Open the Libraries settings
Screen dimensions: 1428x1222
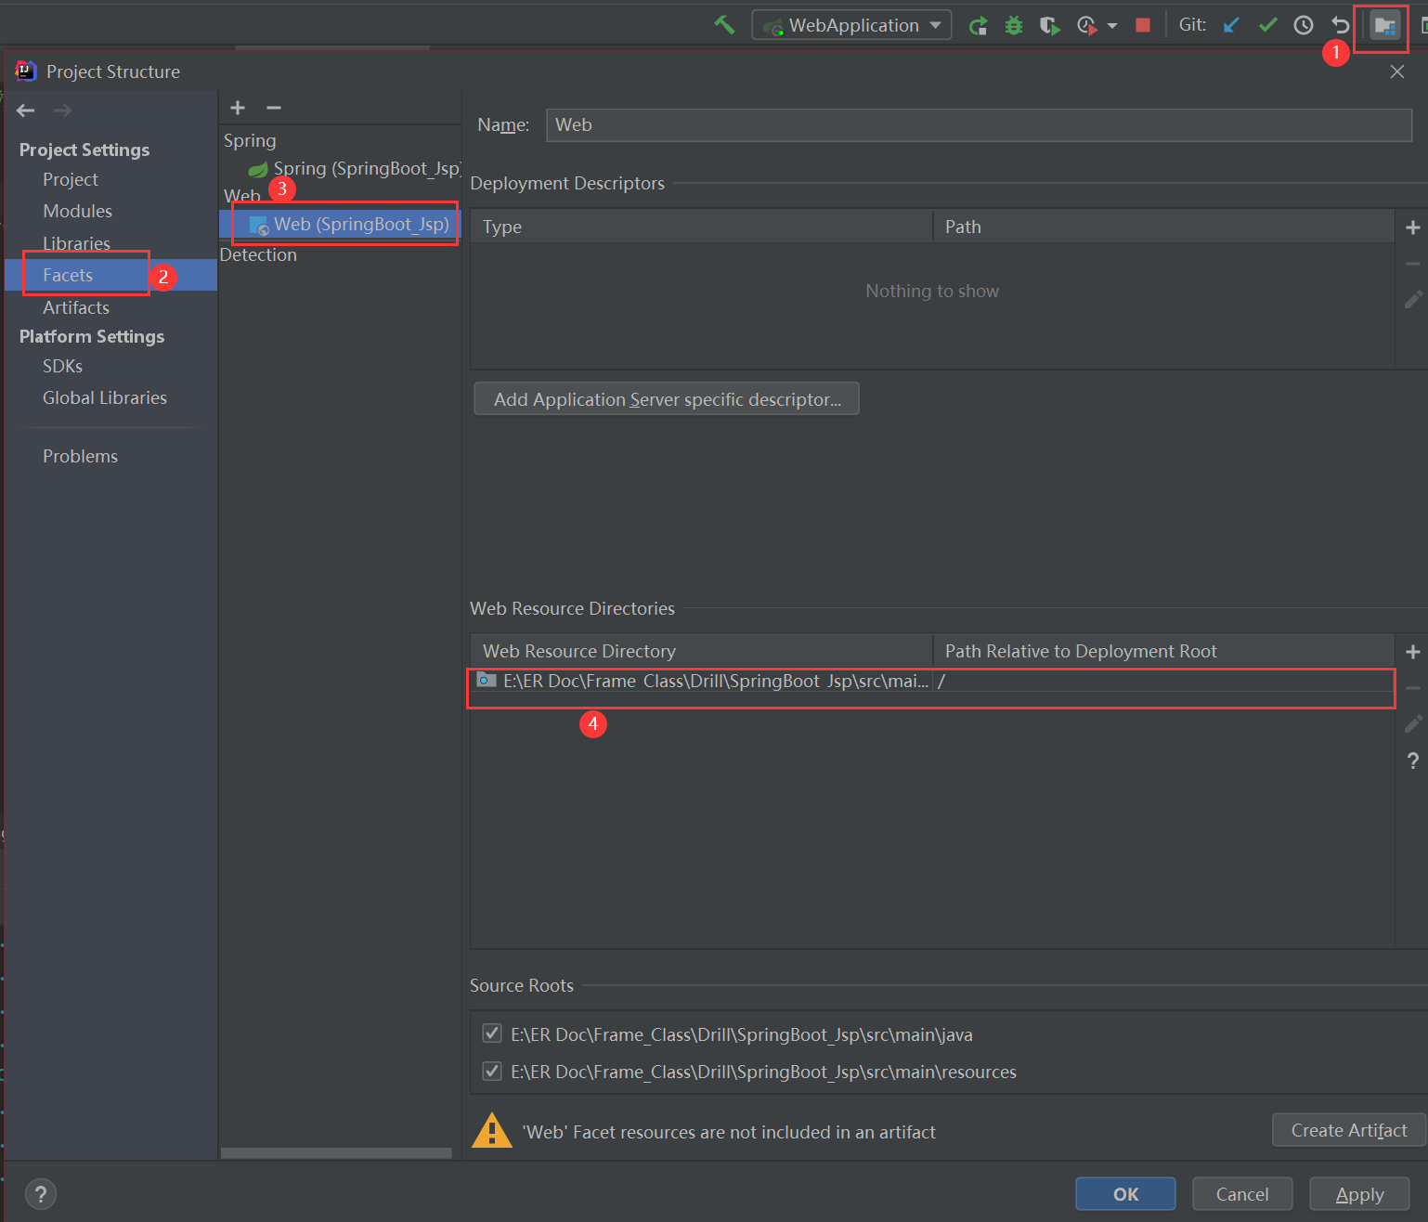coord(76,243)
